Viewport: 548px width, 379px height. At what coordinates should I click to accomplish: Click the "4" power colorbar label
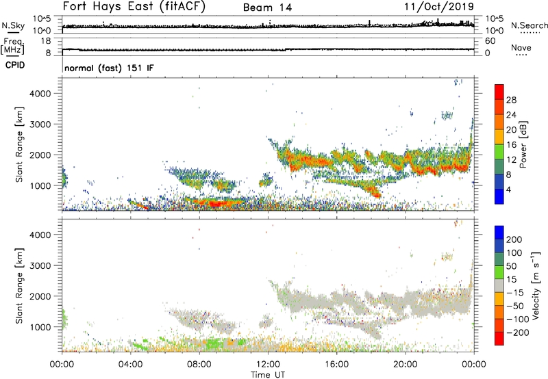point(509,189)
